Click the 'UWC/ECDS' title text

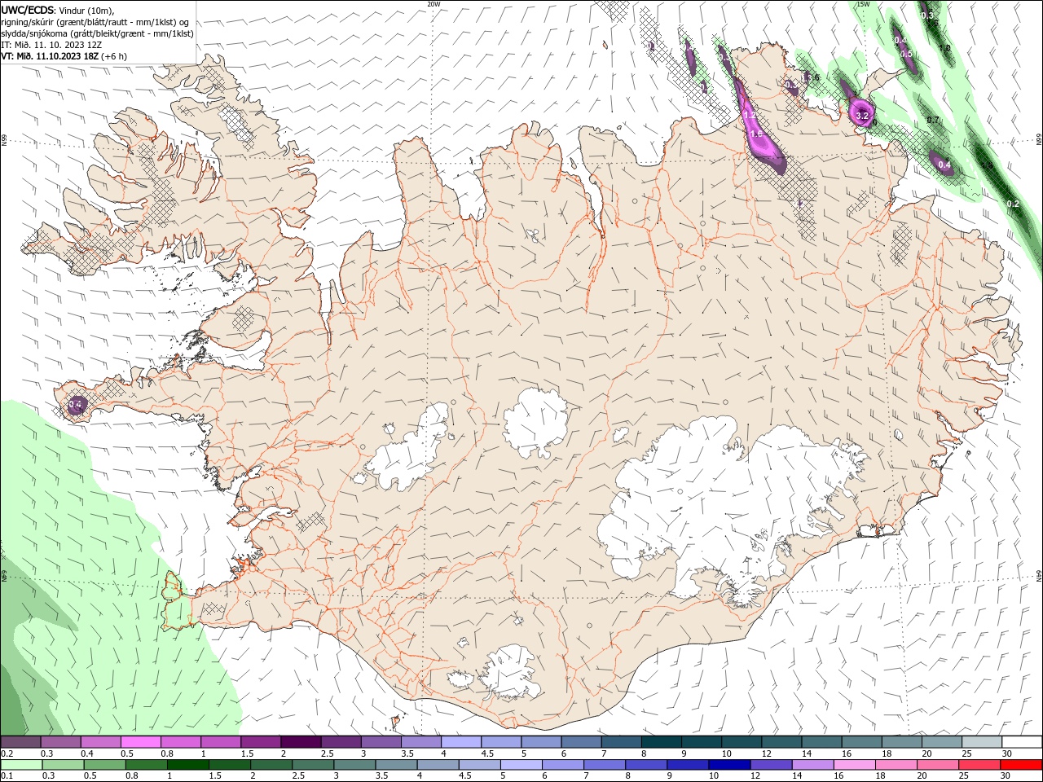click(x=27, y=10)
